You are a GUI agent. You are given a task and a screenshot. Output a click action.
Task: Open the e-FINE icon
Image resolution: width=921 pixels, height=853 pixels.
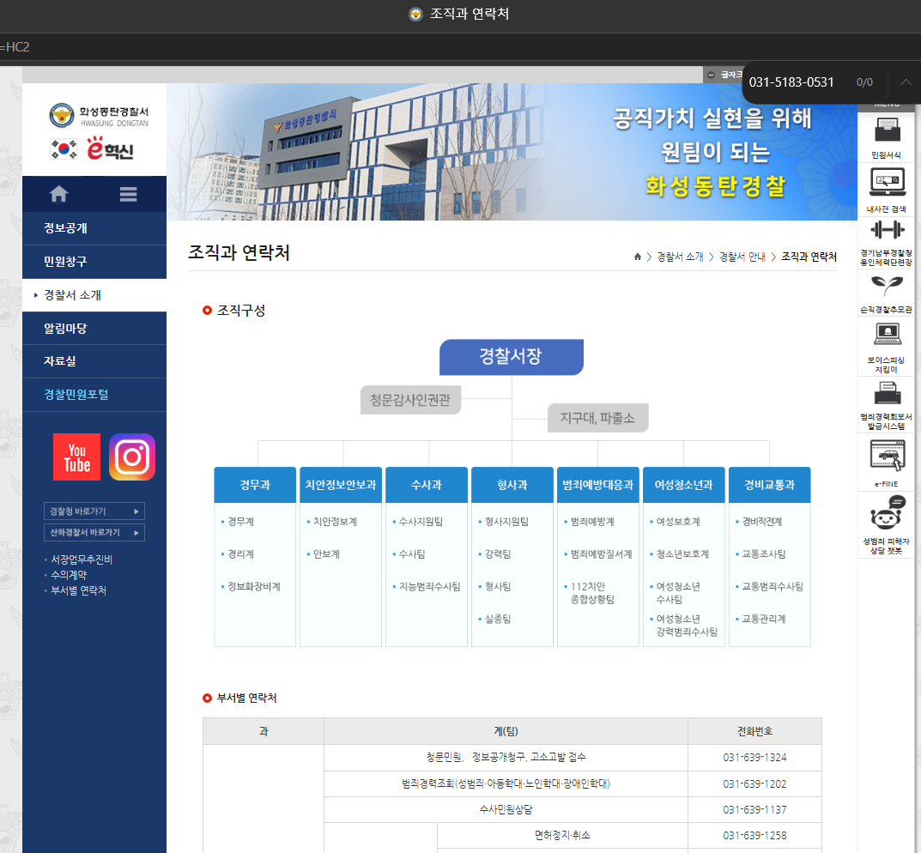click(887, 455)
